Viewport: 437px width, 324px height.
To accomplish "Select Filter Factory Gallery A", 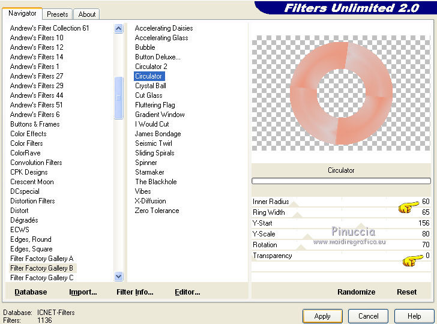I will [x=41, y=259].
